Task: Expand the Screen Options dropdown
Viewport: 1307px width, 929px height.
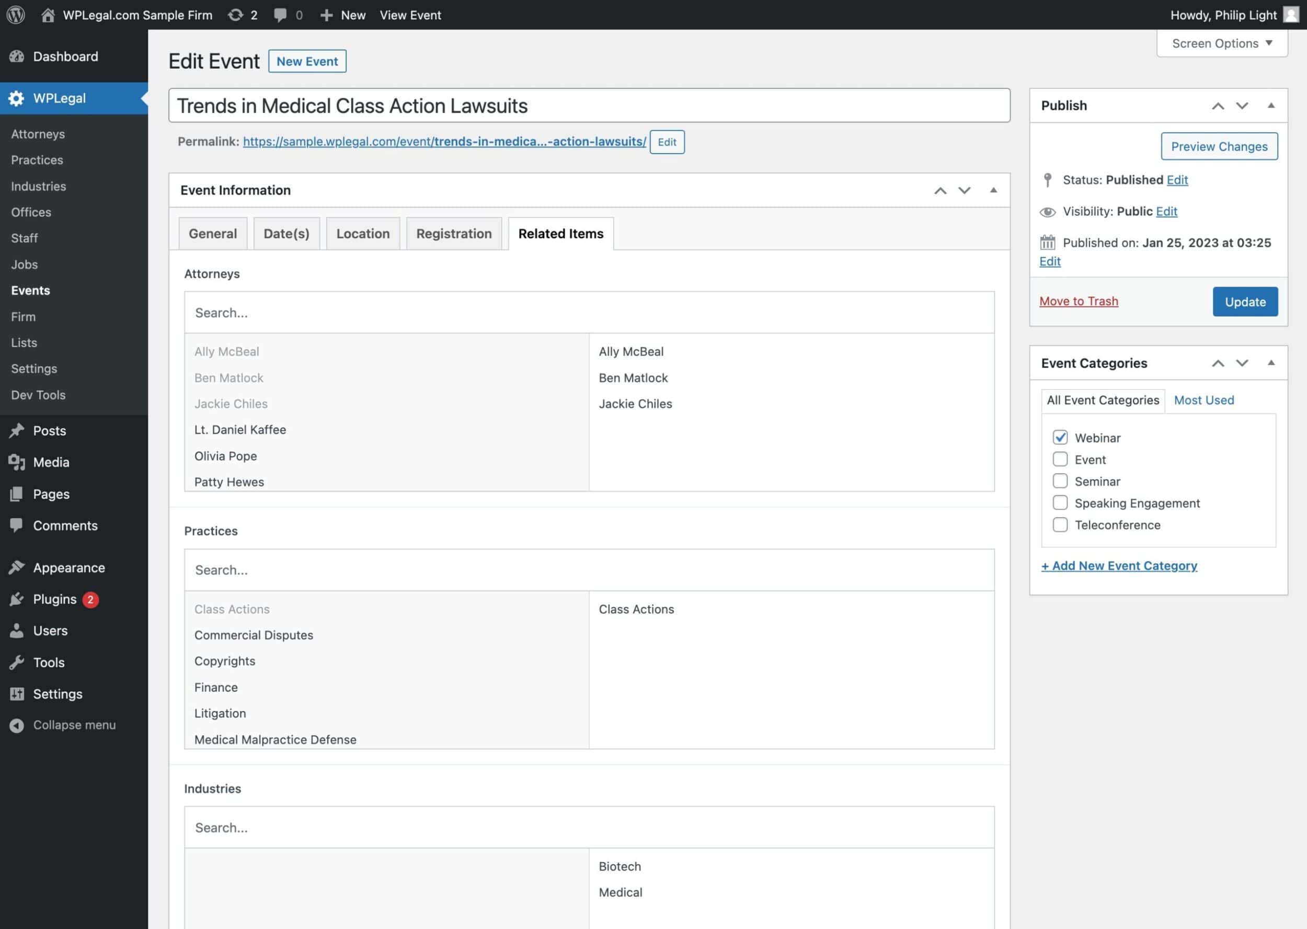Action: point(1222,43)
